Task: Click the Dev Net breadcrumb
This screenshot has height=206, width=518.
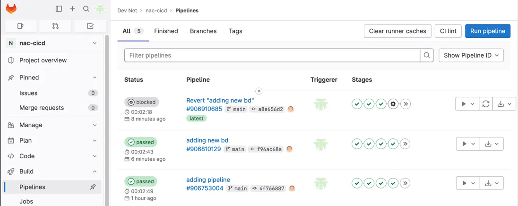Action: point(127,10)
